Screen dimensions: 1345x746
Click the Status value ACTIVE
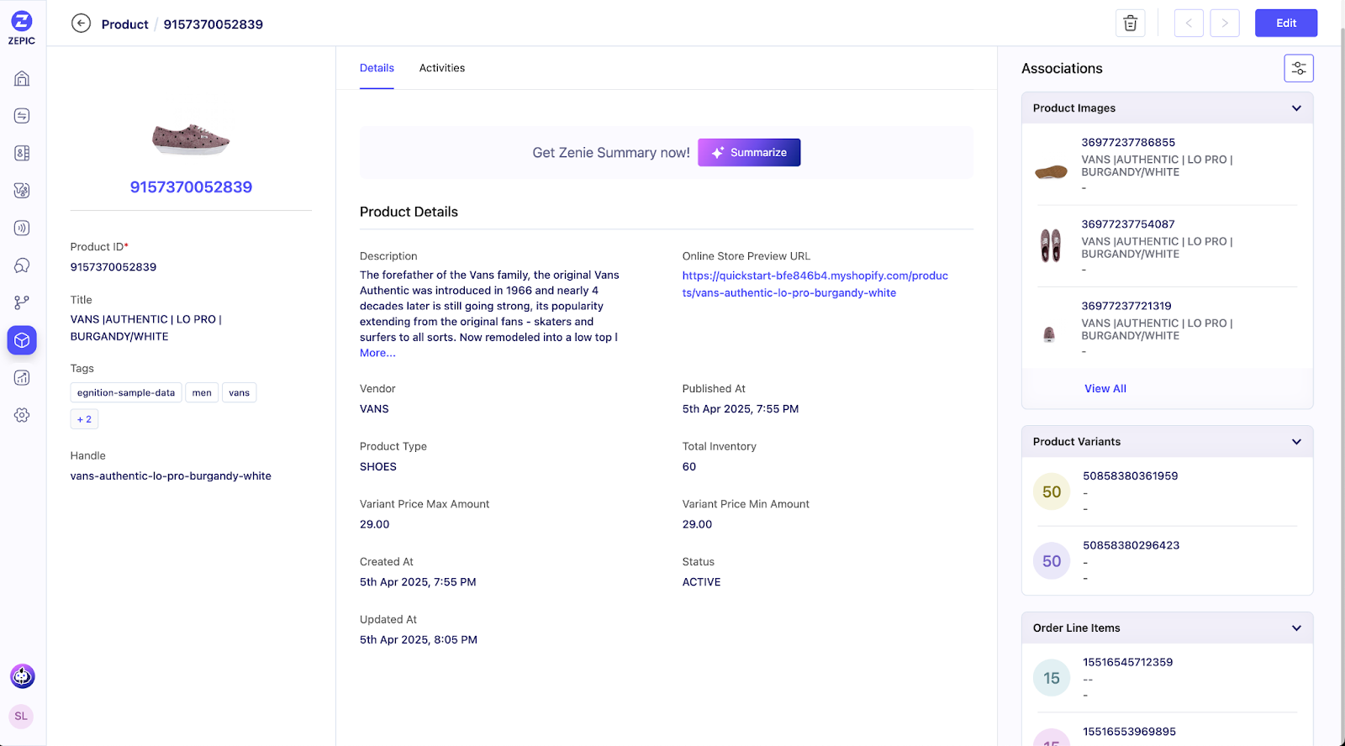click(702, 582)
